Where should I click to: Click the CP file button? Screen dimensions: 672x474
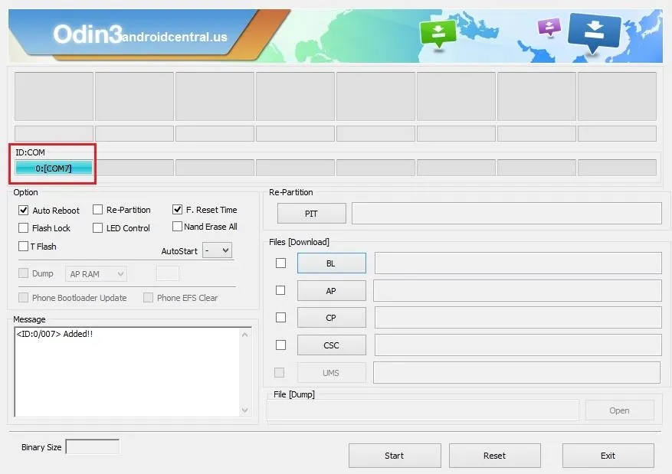332,318
